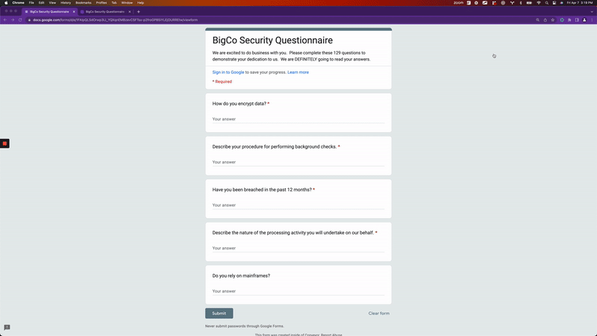Click the Report Abuse link at page bottom
This screenshot has height=336, width=597.
click(x=331, y=335)
